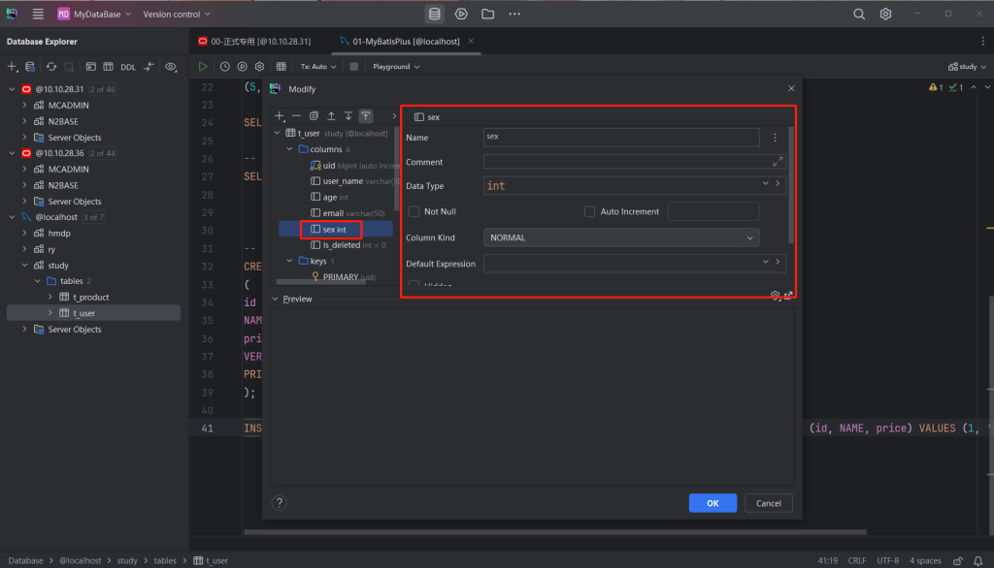The width and height of the screenshot is (994, 568).
Task: Click the Cancel button
Action: pyautogui.click(x=769, y=503)
